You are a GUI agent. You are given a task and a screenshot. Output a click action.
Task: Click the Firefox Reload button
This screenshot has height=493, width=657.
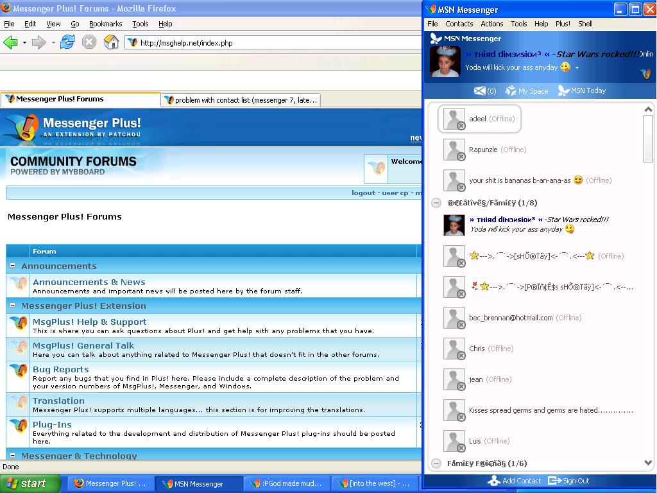tap(67, 42)
